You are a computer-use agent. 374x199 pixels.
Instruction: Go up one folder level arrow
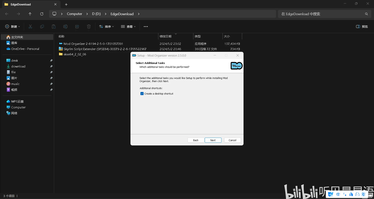coord(30,14)
